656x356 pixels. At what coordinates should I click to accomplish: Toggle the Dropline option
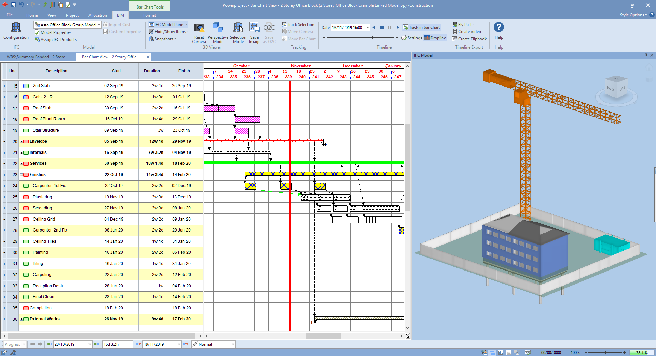pos(435,38)
